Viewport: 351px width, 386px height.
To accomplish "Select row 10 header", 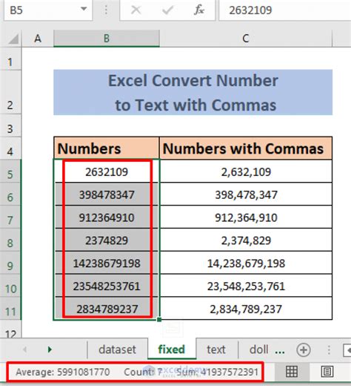I will (x=10, y=286).
